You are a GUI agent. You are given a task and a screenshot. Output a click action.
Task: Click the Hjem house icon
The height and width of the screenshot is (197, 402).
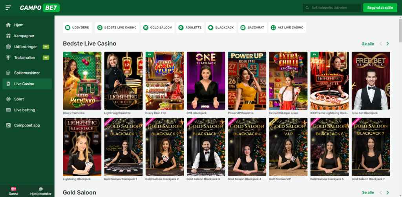click(x=9, y=25)
